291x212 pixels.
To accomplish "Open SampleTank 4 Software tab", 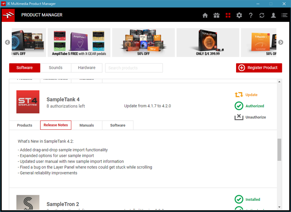I will coord(117,125).
